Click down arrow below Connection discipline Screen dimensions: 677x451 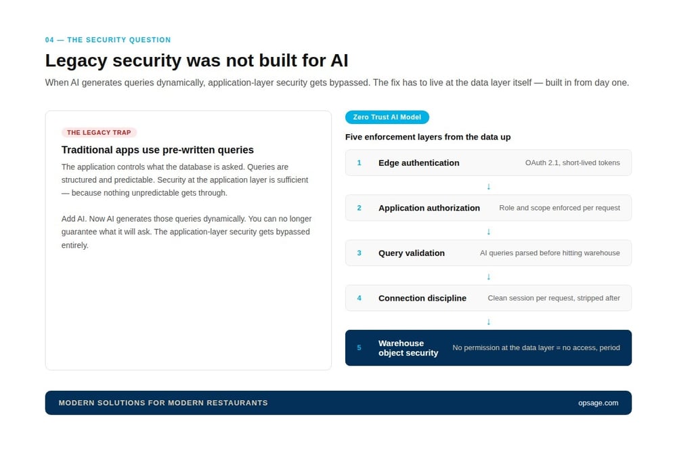point(488,322)
